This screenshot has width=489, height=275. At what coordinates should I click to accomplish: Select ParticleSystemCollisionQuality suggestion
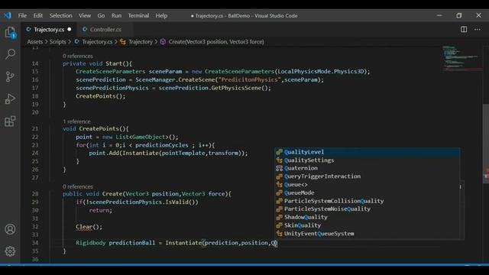pos(368,201)
